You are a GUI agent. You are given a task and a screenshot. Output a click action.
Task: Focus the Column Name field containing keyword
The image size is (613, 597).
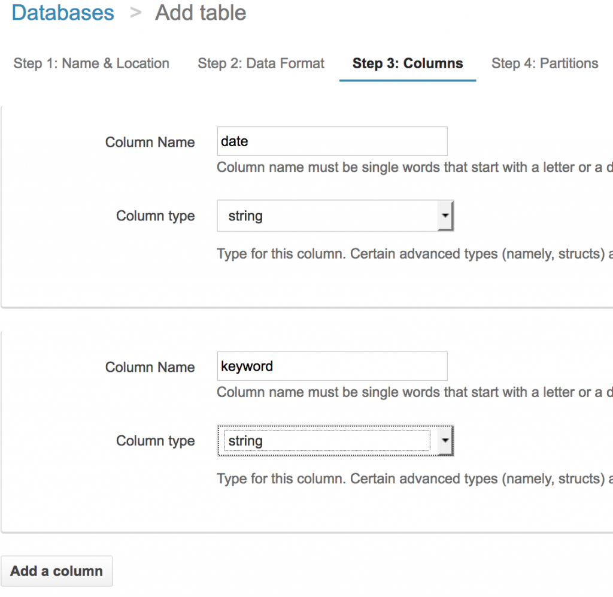click(332, 366)
